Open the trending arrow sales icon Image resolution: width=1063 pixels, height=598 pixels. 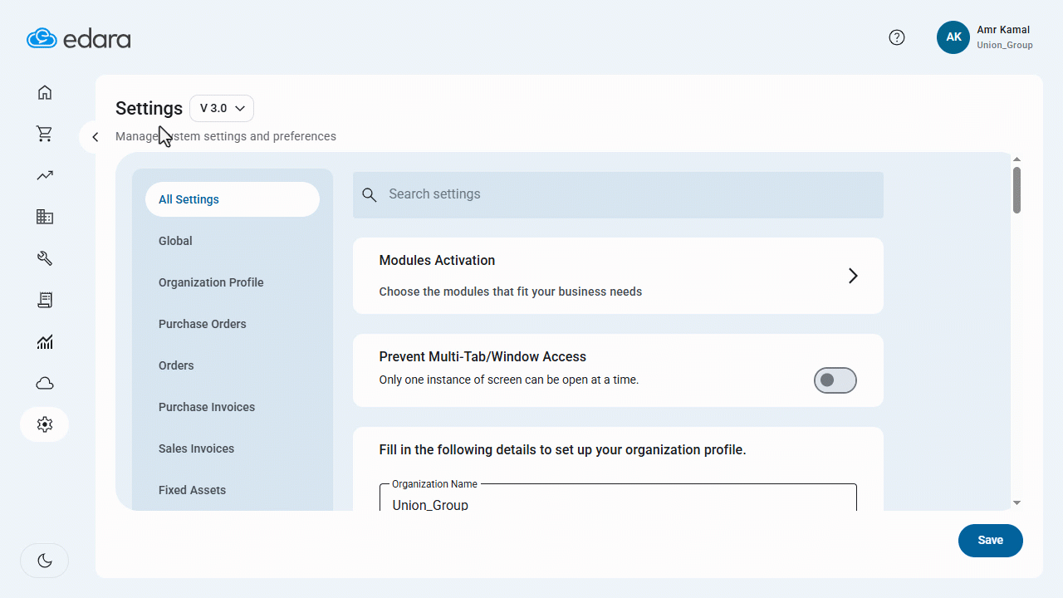(x=45, y=175)
